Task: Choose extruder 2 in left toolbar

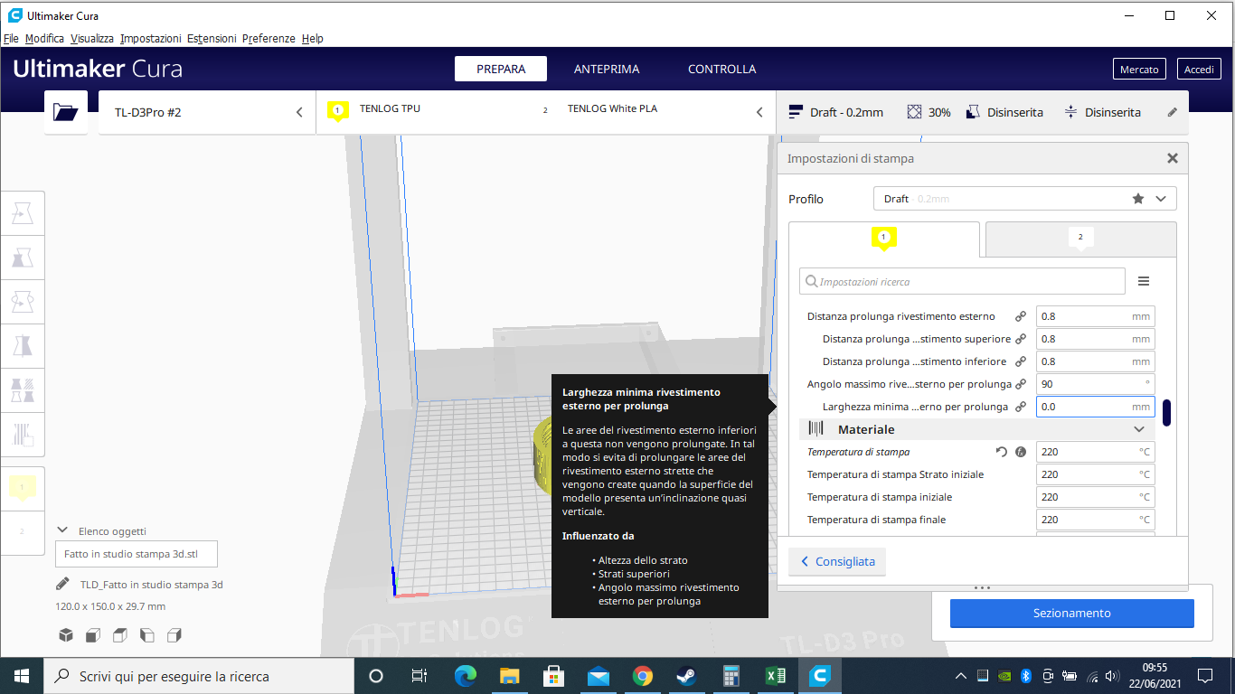Action: coord(23,531)
